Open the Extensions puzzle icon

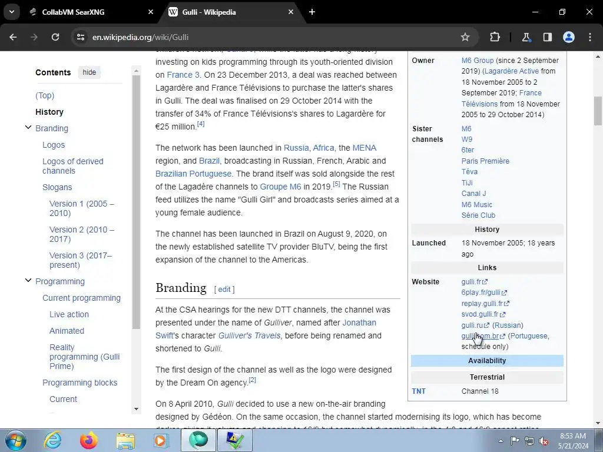[495, 37]
